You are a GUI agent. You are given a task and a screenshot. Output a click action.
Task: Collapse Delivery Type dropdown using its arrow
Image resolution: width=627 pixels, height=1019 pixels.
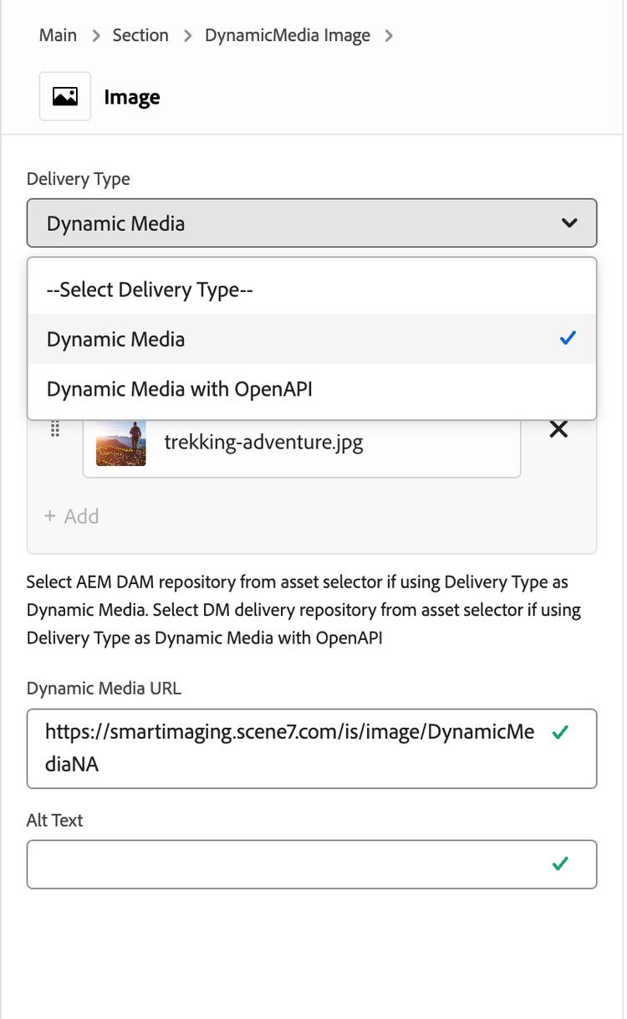568,223
